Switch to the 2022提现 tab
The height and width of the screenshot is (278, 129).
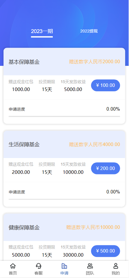(x=89, y=31)
